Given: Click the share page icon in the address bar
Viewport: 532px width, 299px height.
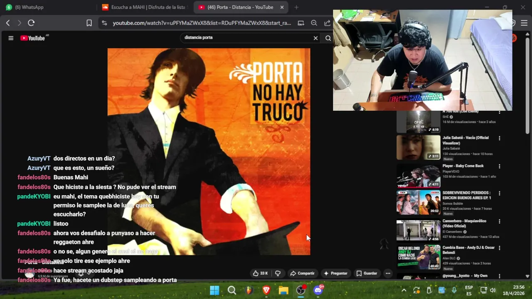Looking at the screenshot, I should pos(327,23).
